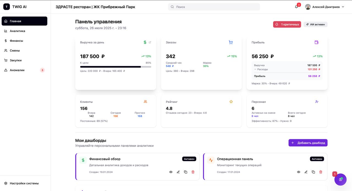352x191 pixels.
Task: Click the dollar icon on Выручка за день card
Action: [145, 42]
